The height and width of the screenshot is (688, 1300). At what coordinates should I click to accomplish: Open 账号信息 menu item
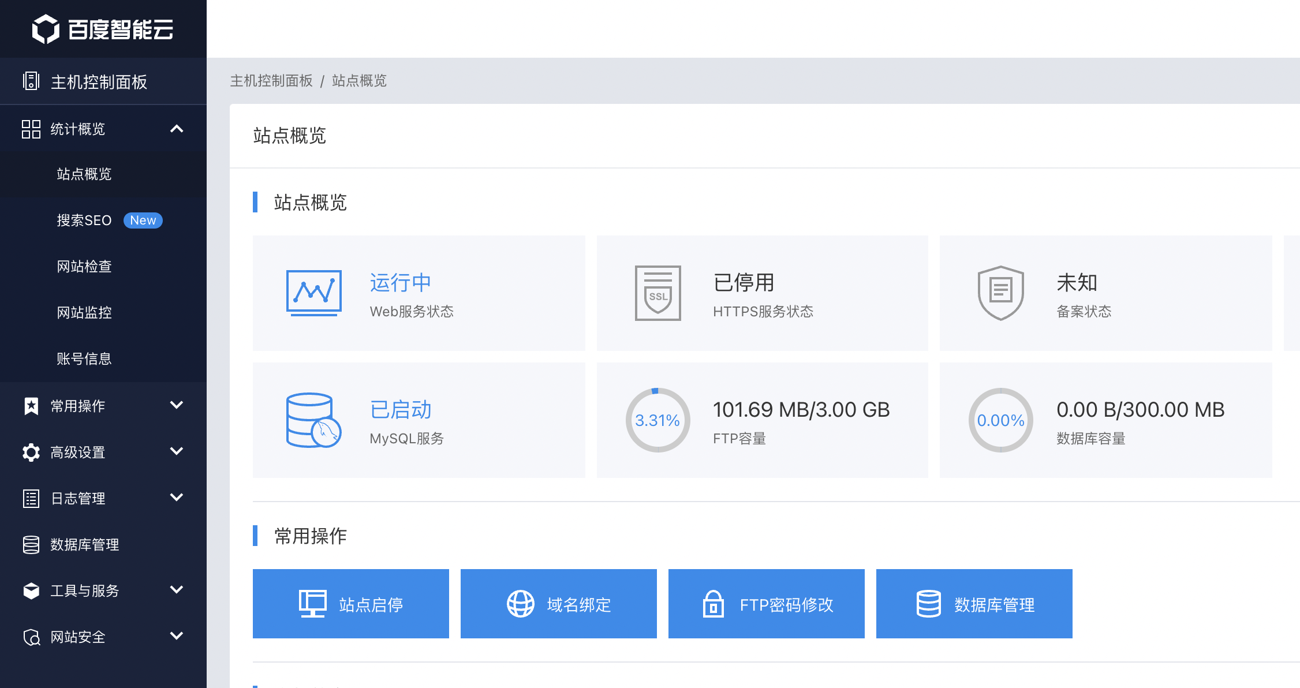(103, 359)
